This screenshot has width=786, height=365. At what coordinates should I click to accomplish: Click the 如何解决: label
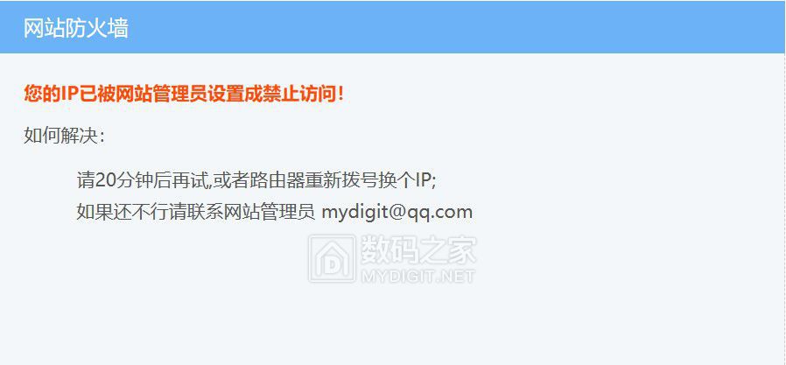[x=64, y=136]
